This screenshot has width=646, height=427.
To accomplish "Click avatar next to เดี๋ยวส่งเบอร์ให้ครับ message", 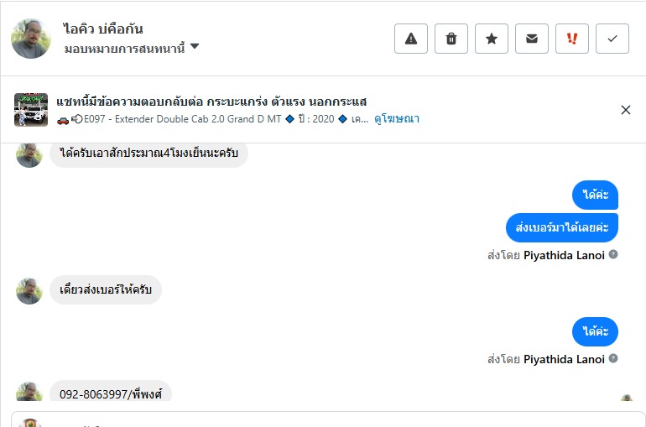I will (x=29, y=291).
